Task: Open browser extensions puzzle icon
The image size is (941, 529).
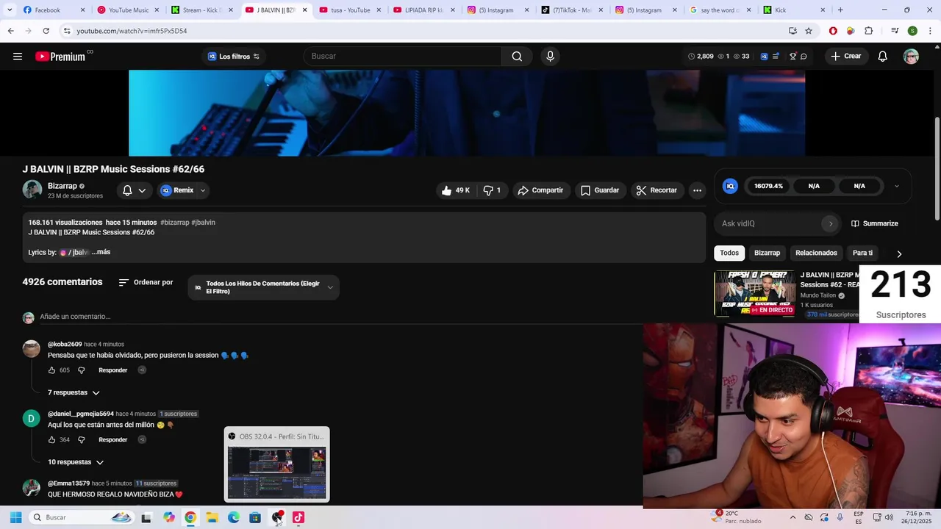Action: point(868,31)
